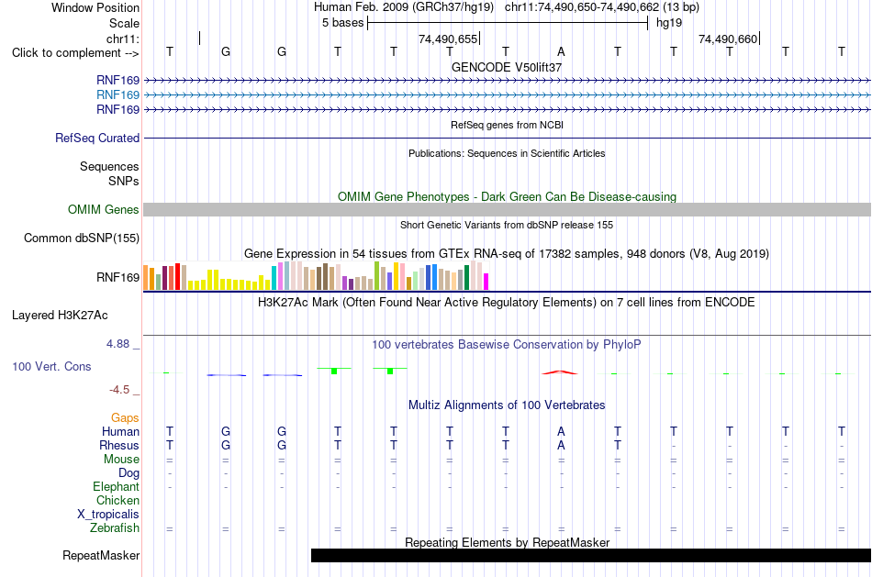The image size is (872, 577).
Task: Click the 'Repeating Elements by RepeatMasker' title
Action: pyautogui.click(x=508, y=542)
